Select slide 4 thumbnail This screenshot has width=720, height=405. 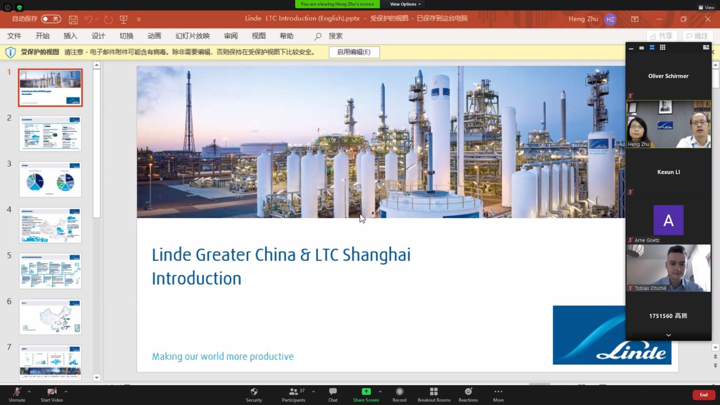[x=50, y=225]
